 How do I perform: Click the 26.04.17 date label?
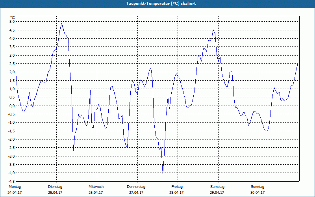(96, 193)
